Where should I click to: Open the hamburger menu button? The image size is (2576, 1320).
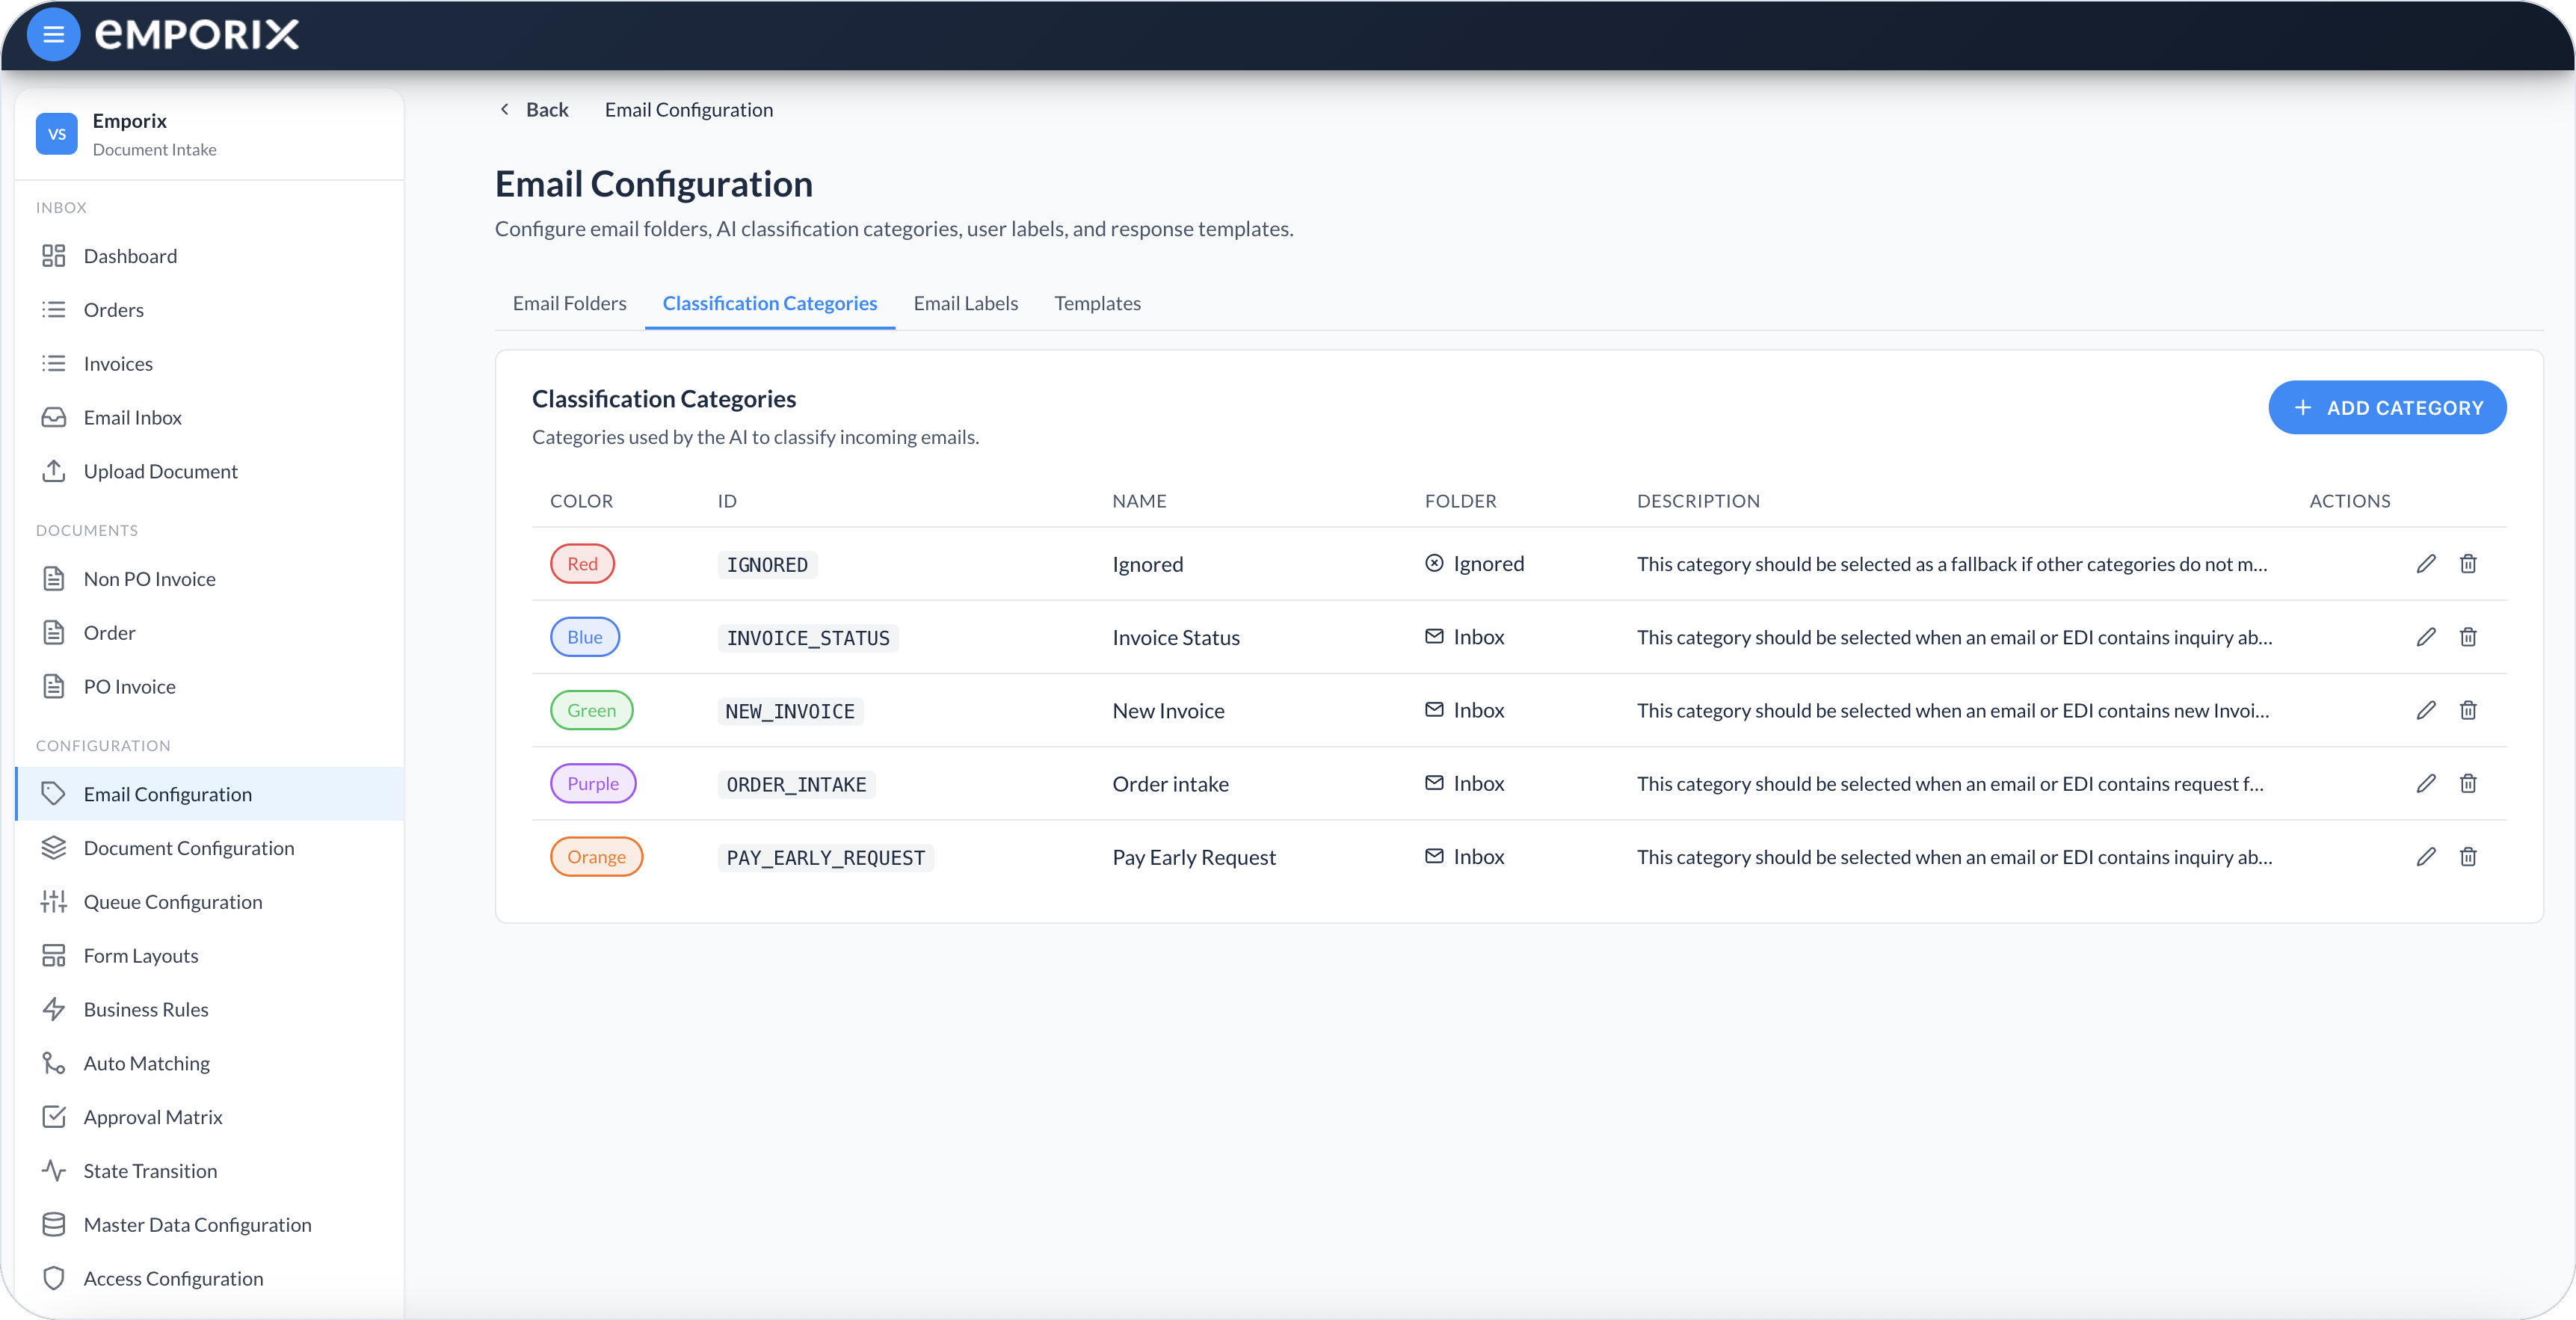point(53,35)
